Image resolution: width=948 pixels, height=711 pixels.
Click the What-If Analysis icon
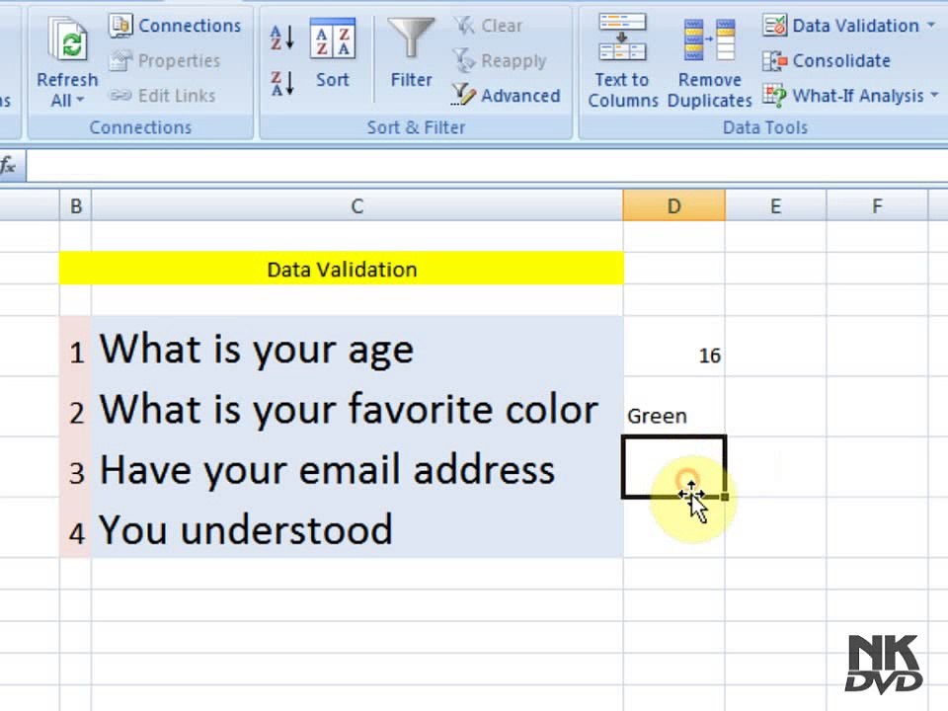pyautogui.click(x=774, y=96)
